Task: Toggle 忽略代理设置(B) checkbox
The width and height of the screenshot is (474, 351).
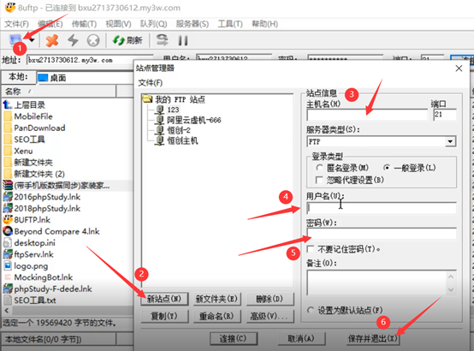Action: 319,180
